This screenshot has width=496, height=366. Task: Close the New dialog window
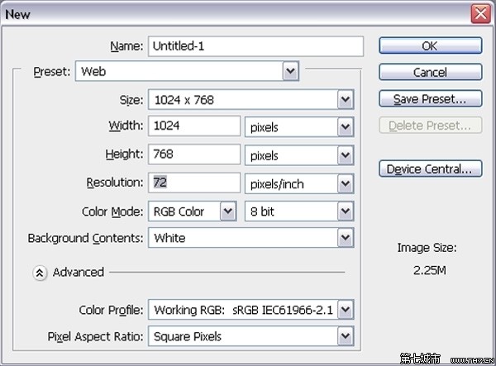click(x=480, y=13)
